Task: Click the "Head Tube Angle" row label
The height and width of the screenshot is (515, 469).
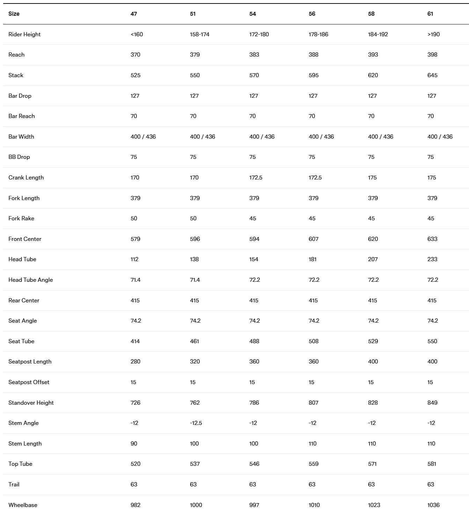Action: pyautogui.click(x=31, y=280)
